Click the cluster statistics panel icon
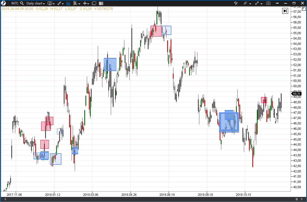 (x=101, y=3)
